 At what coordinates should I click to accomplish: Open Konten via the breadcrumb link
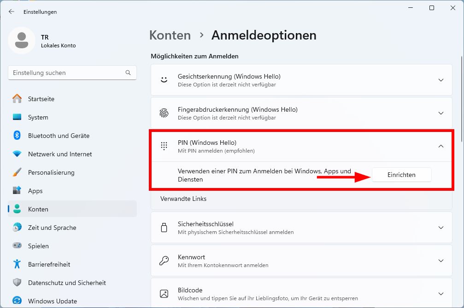click(x=170, y=35)
